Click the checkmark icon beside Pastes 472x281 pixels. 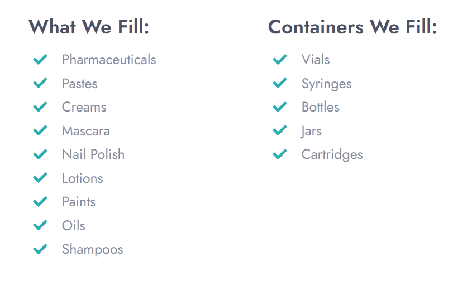40,83
